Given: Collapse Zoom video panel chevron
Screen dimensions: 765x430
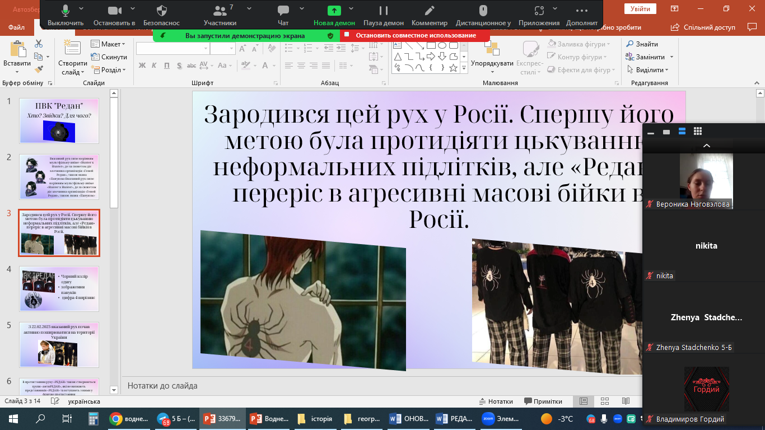Looking at the screenshot, I should click(706, 146).
